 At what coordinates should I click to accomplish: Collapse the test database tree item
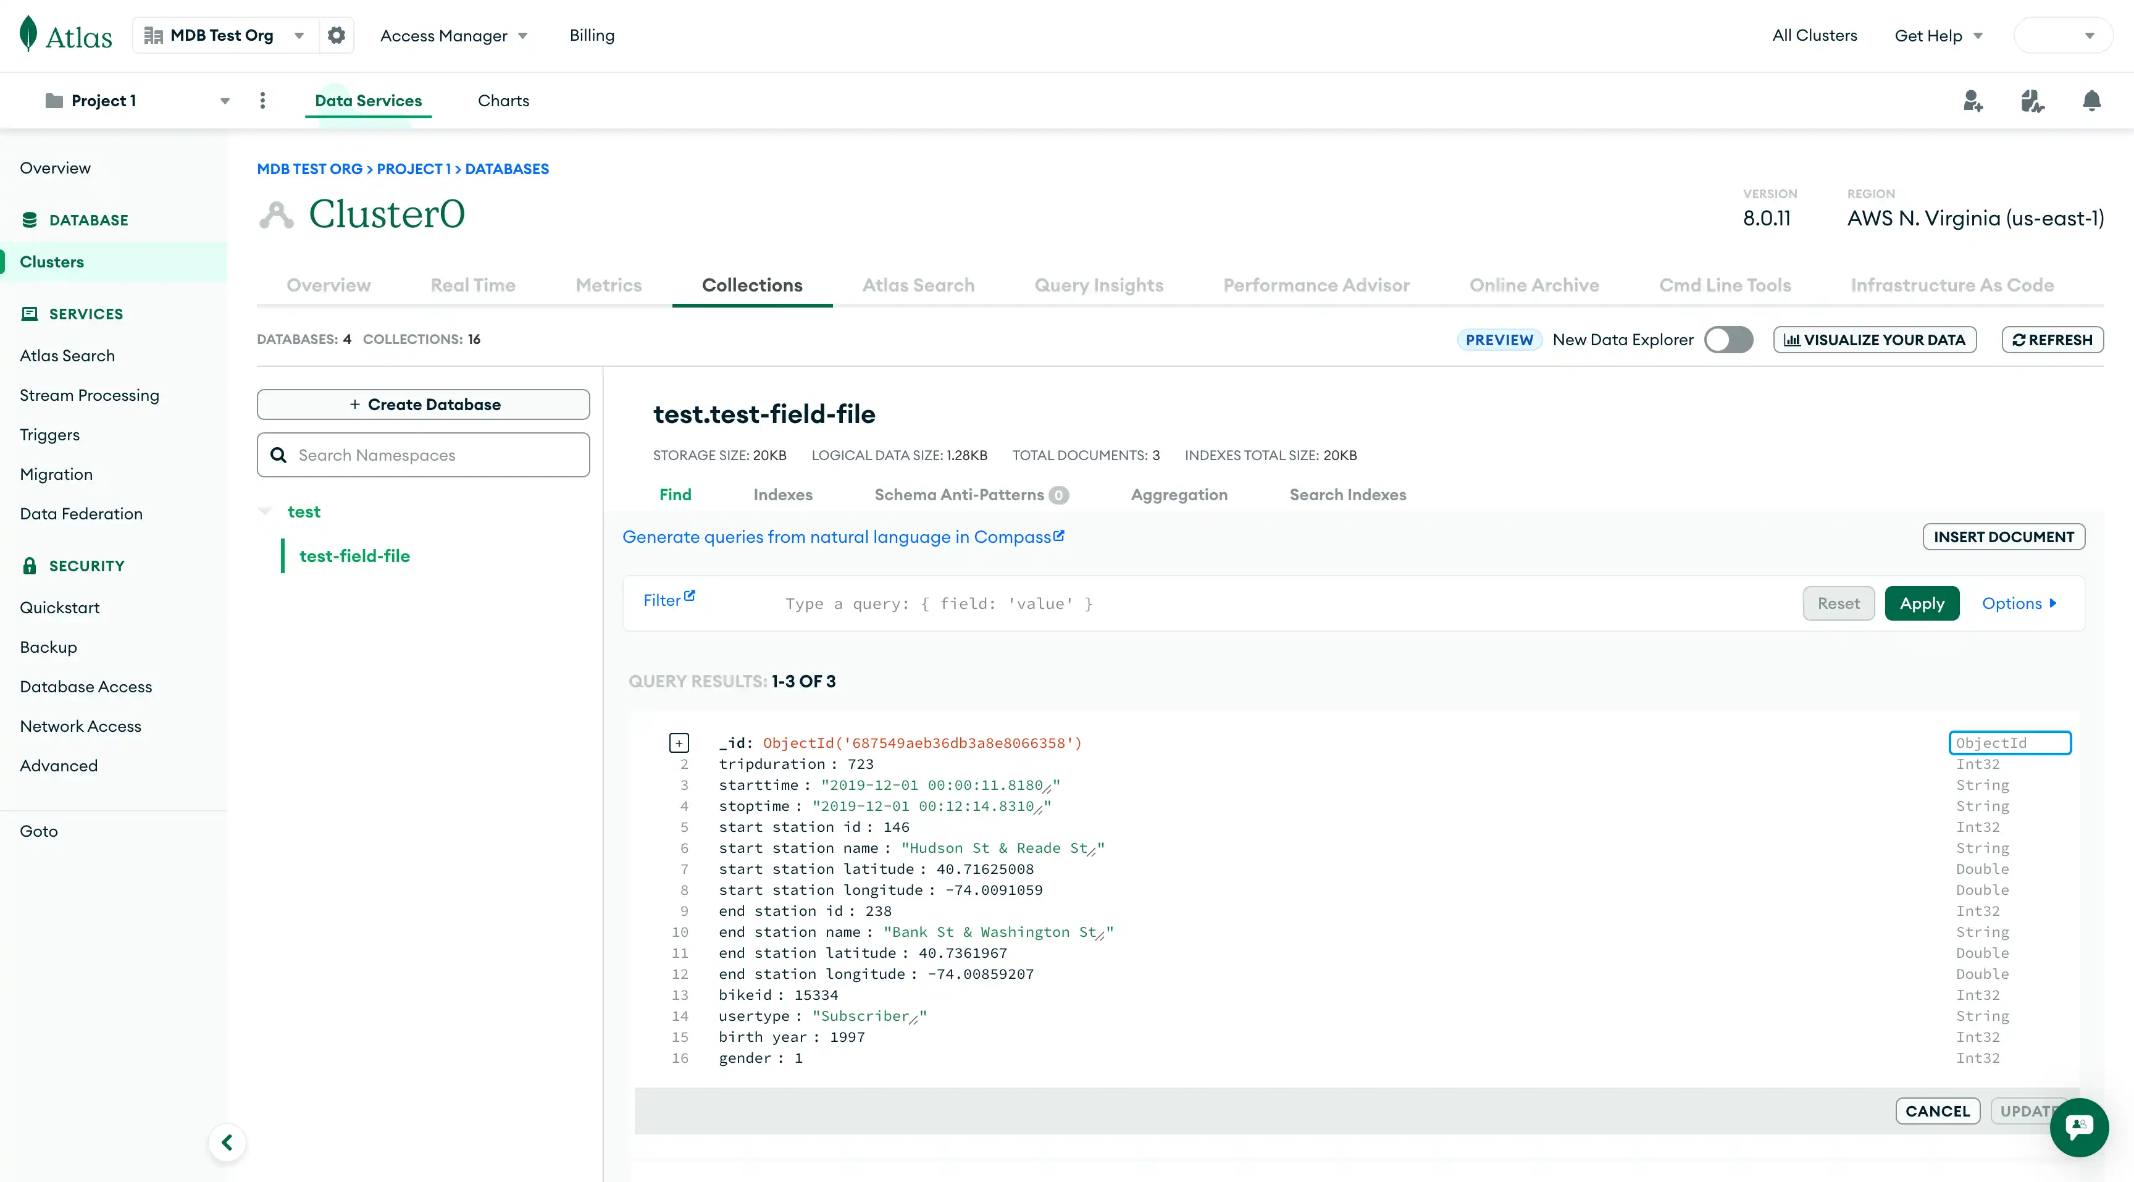pos(265,511)
